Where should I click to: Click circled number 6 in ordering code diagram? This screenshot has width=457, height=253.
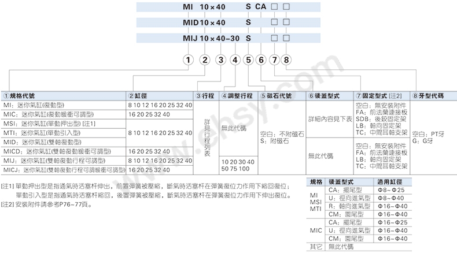[x=261, y=60]
